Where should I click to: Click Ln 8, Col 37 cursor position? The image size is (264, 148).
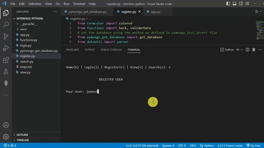[142, 146]
